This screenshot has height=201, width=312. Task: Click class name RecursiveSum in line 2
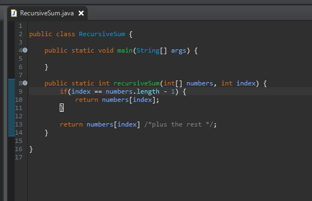click(x=102, y=34)
